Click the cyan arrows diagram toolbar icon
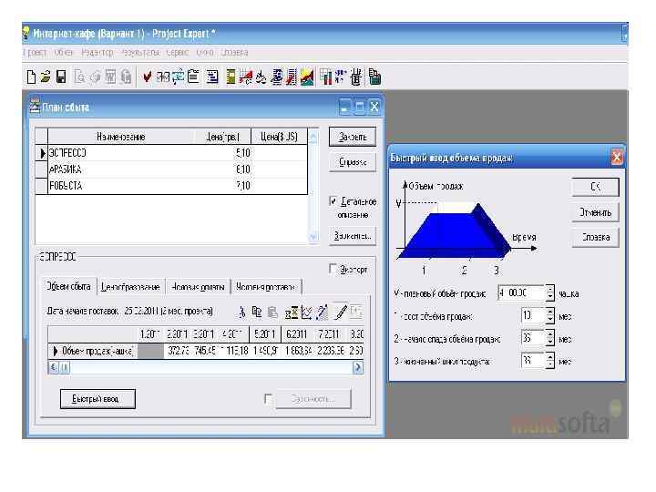The width and height of the screenshot is (656, 492). coord(178,77)
